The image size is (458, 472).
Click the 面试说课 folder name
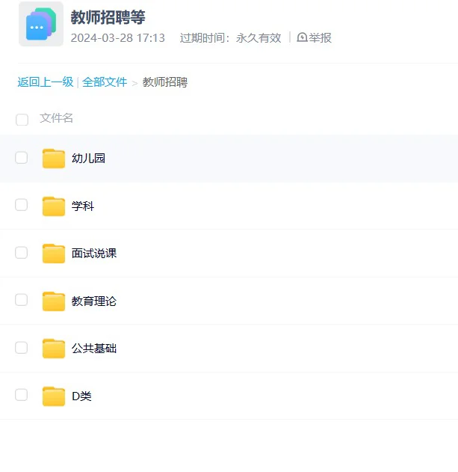[94, 254]
